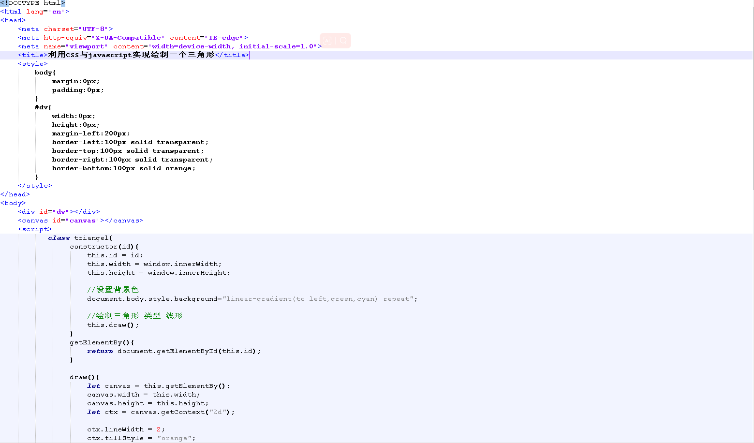The height and width of the screenshot is (443, 754).
Task: Click the class triangel{ line
Action: coord(80,238)
